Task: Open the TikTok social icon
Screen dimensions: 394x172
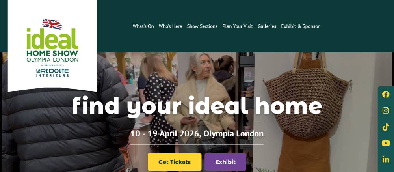Action: pos(386,127)
